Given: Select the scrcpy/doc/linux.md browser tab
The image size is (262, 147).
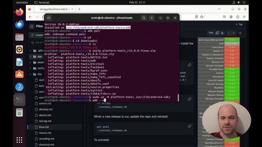Looking at the screenshot, I should pyautogui.click(x=55, y=9).
